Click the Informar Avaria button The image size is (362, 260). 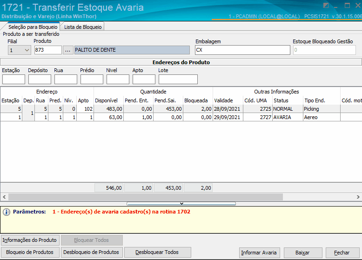(x=260, y=253)
